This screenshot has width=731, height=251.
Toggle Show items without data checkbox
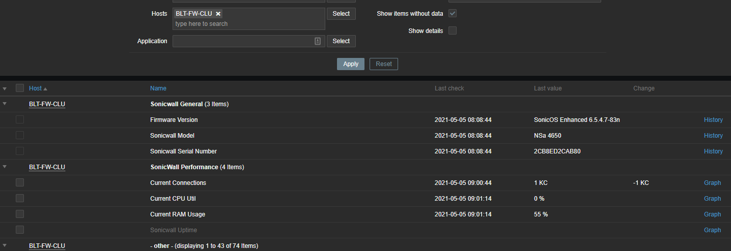point(453,14)
